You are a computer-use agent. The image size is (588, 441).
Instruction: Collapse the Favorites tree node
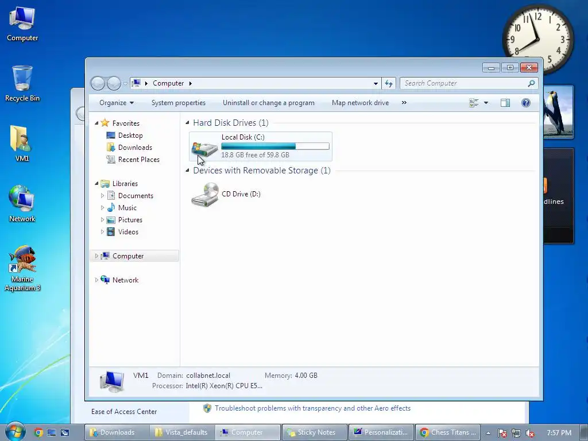(96, 123)
